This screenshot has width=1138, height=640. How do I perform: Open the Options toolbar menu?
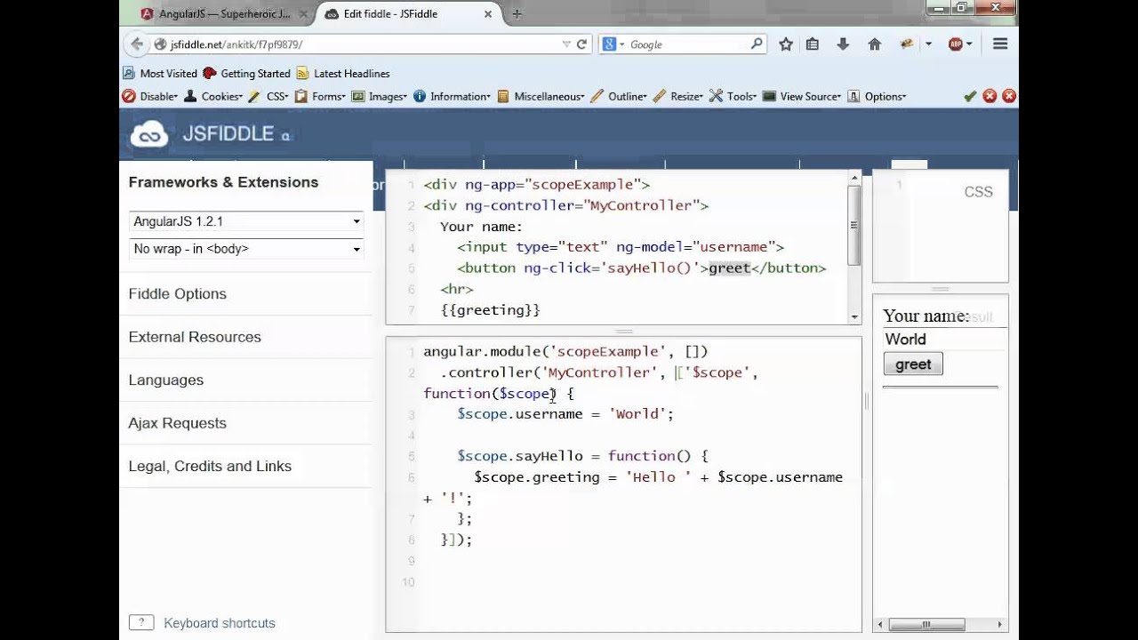(x=877, y=96)
